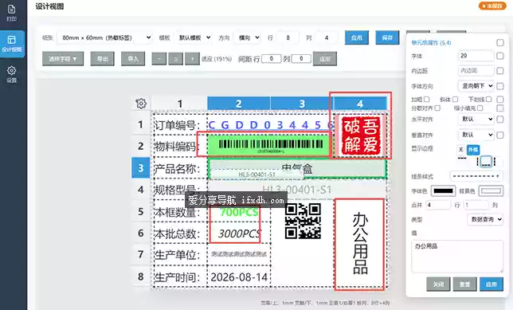Click the gray middle button in properties panel
This screenshot has width=513, height=310.
[x=465, y=284]
